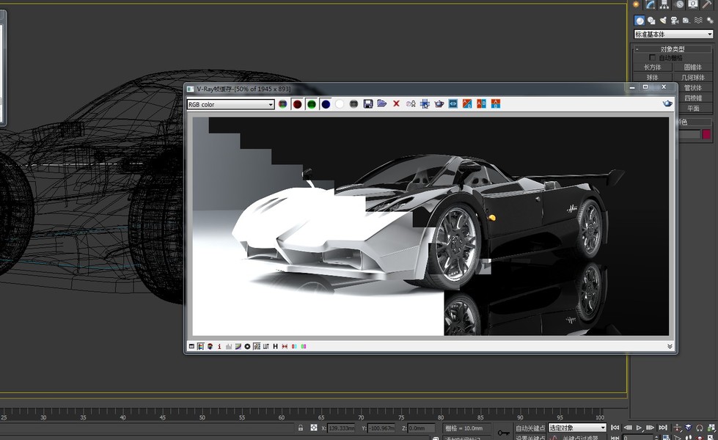Click the first A/B compare icon

coord(467,104)
